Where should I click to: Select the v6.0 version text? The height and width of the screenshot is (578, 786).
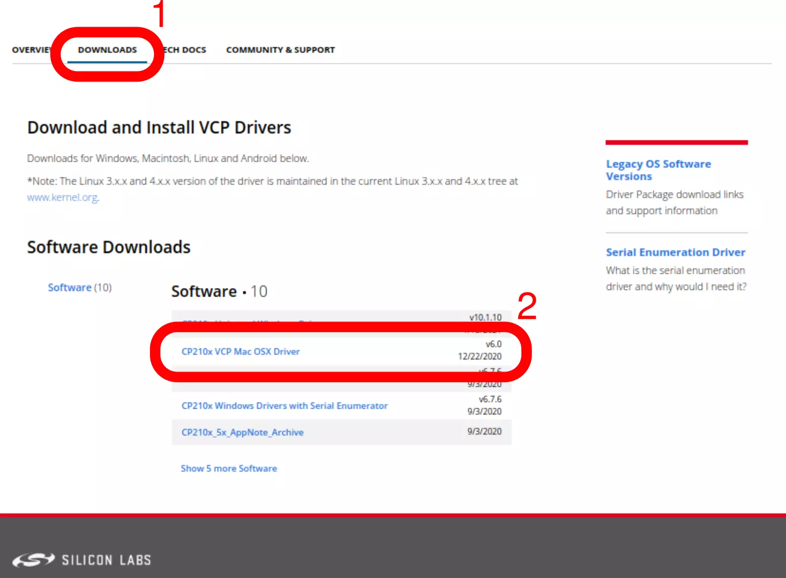pos(494,344)
